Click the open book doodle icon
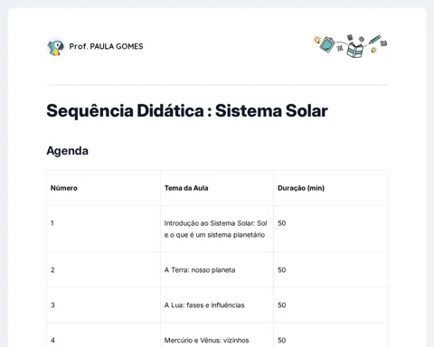The image size is (434, 347). pos(354,50)
